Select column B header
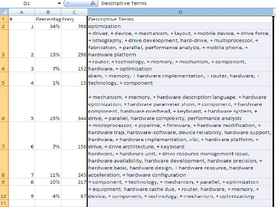Image resolution: width=276 pixels, height=207 pixels. pos(48,12)
